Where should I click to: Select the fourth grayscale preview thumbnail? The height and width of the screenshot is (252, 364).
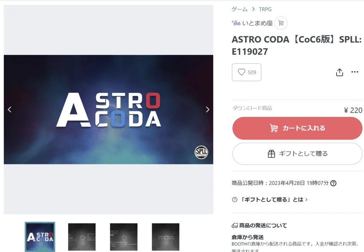(166, 237)
